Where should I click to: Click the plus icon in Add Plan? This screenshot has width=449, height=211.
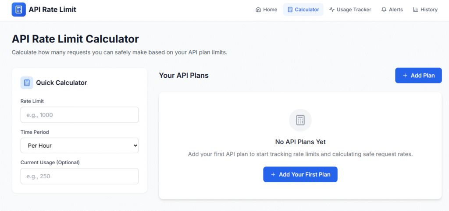405,76
